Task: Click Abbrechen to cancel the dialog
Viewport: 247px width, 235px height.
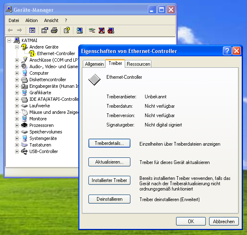Action: (224, 222)
